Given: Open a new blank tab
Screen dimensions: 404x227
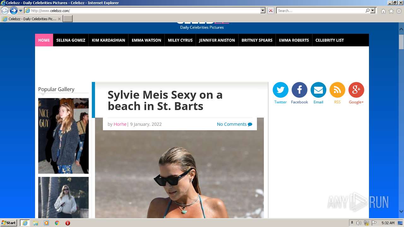Looking at the screenshot, I should 68,19.
